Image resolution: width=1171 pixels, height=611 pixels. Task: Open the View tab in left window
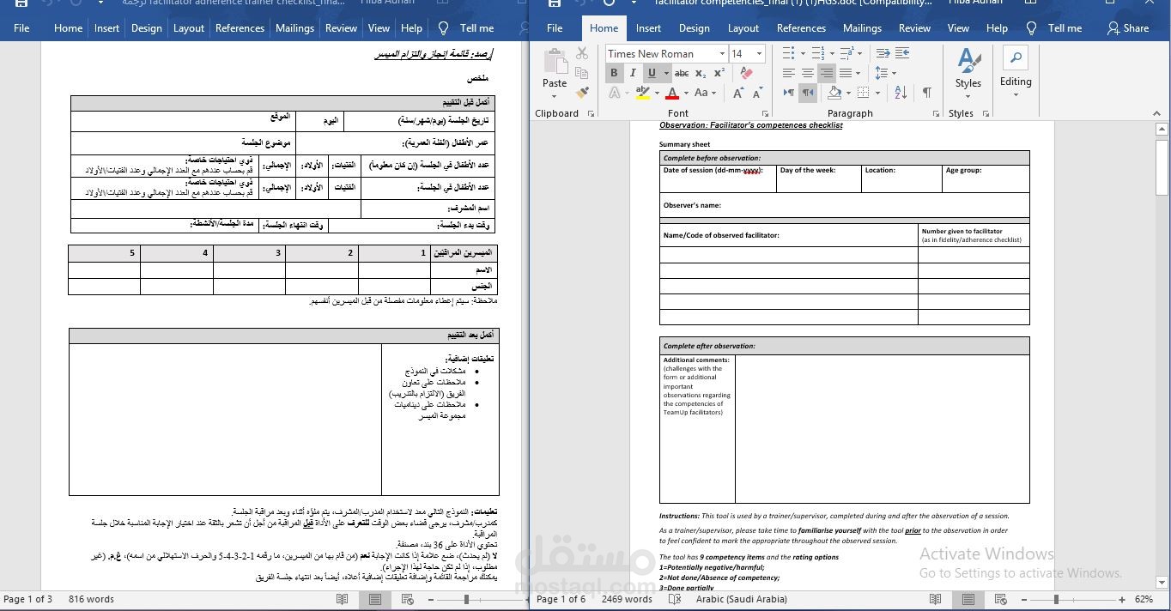[379, 28]
